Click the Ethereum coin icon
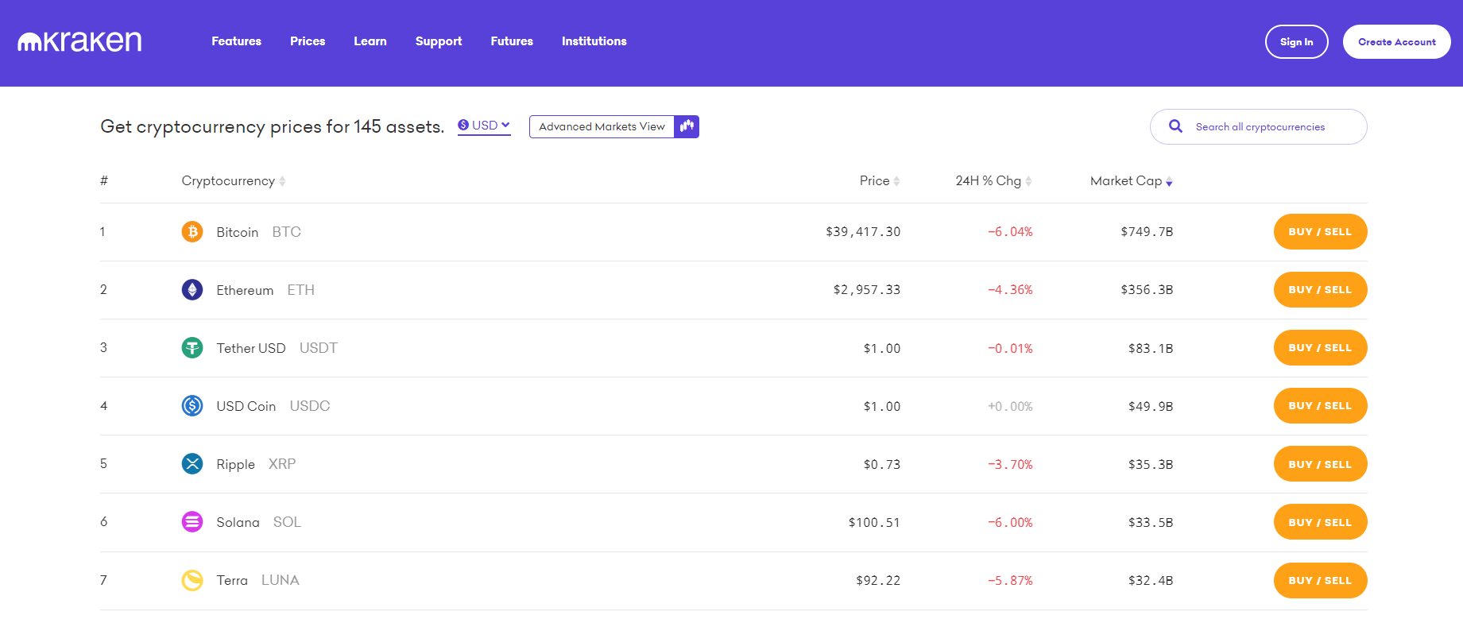Viewport: 1463px width, 623px height. pos(192,289)
